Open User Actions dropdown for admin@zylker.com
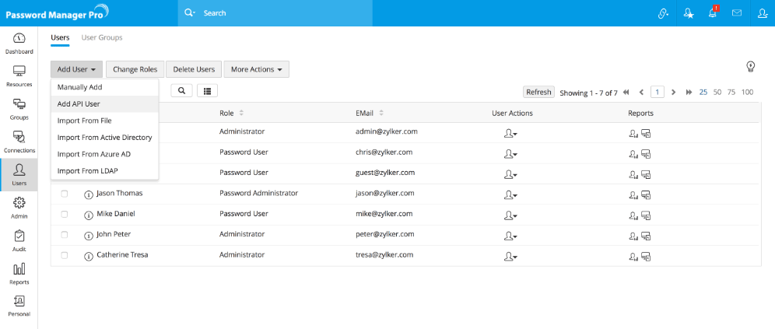Screen dimensions: 775x329 point(510,133)
